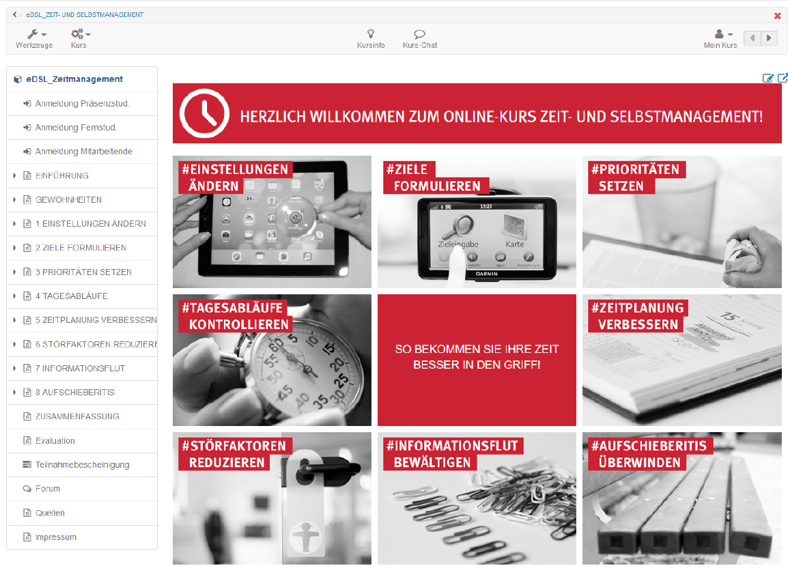Go to previous course page arrow
This screenshot has height=581, width=788.
point(752,38)
